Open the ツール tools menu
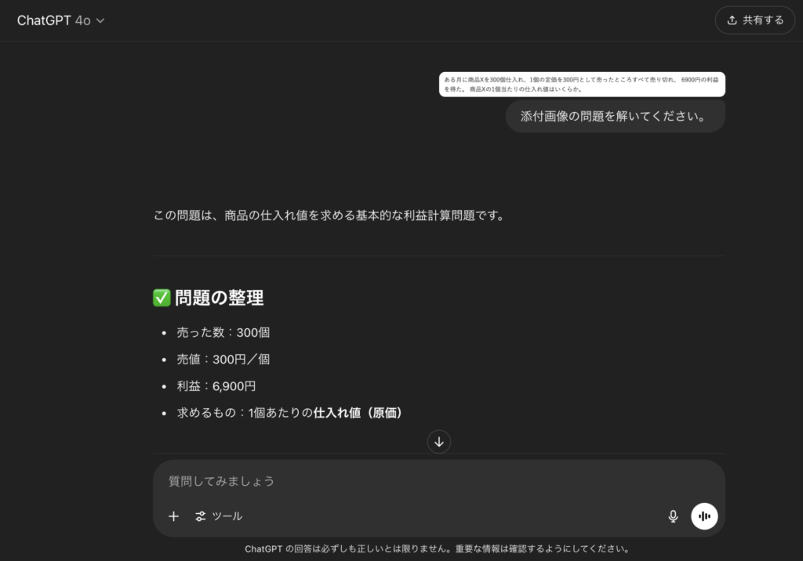This screenshot has height=561, width=803. point(219,516)
